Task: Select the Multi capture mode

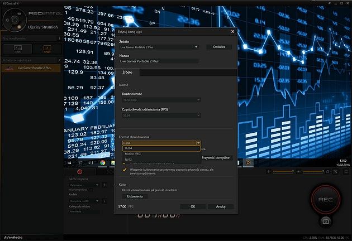Action: point(18,49)
